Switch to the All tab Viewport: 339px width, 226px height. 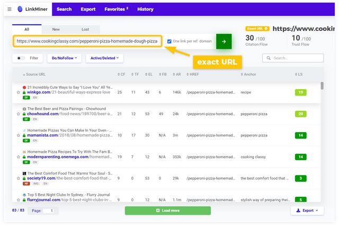tap(27, 29)
